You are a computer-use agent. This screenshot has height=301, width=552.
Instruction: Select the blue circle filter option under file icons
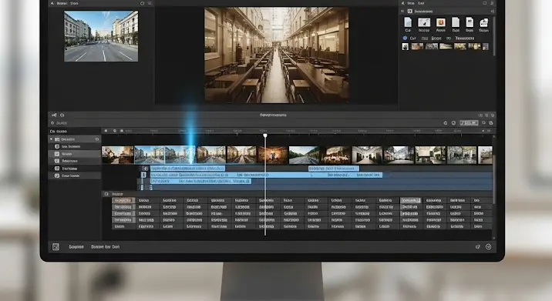click(x=405, y=38)
